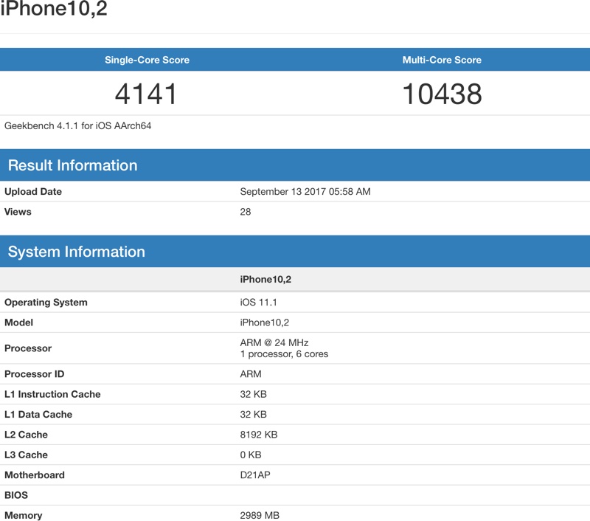The image size is (590, 521).
Task: Click the Geekbench 4.1.1 for iOS AArch64 text
Action: (x=78, y=126)
